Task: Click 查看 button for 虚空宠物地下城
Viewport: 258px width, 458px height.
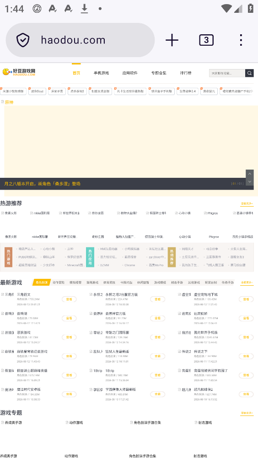Action: [x=246, y=299]
